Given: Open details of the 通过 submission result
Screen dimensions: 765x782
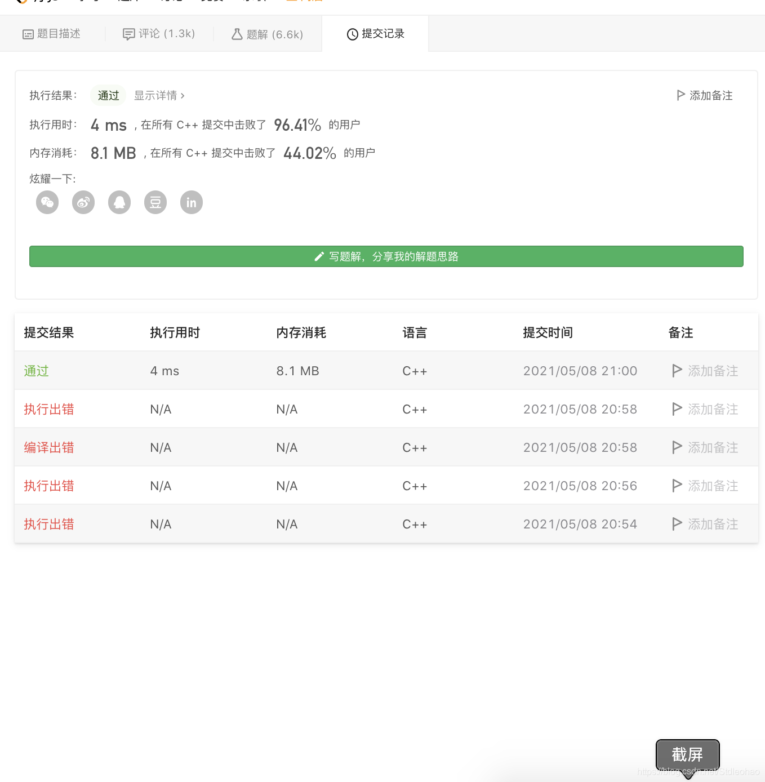Looking at the screenshot, I should click(36, 370).
